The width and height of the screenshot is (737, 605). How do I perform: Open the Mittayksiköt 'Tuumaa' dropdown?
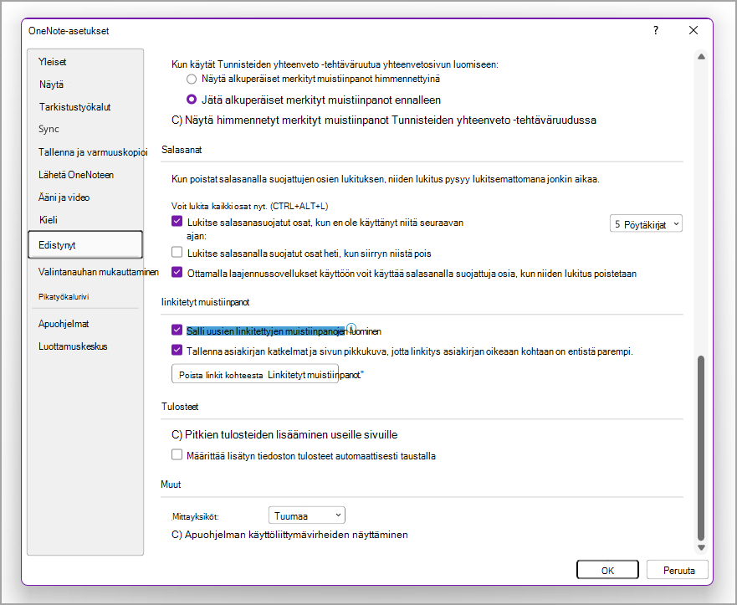click(306, 515)
